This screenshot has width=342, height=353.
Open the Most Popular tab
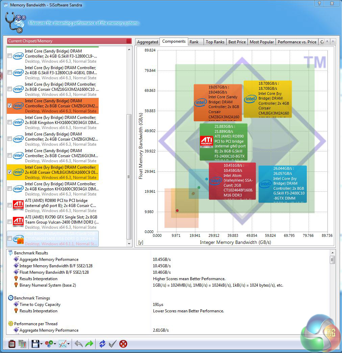[262, 42]
